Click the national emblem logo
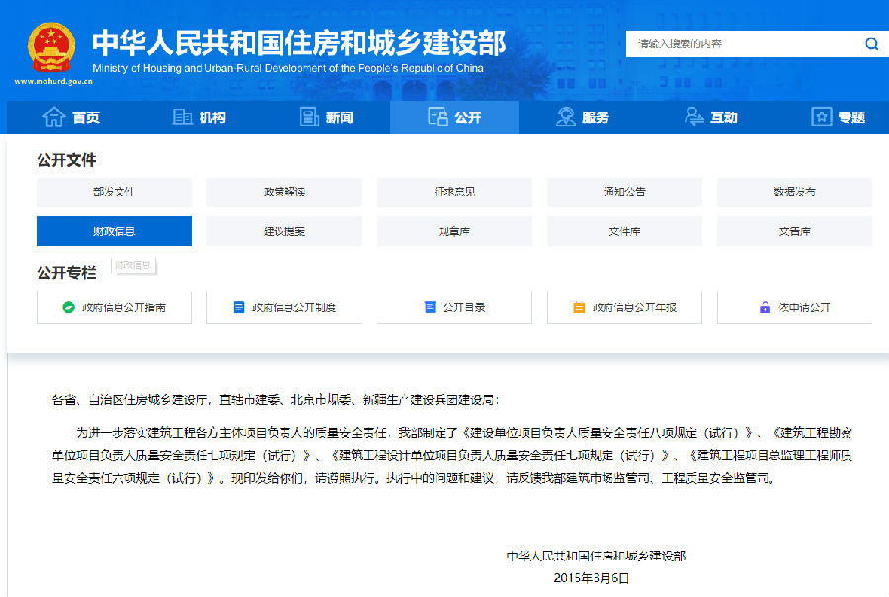The image size is (889, 597). click(50, 46)
